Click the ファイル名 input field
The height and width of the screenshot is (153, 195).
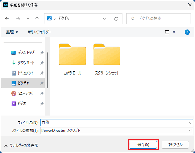coord(116,122)
